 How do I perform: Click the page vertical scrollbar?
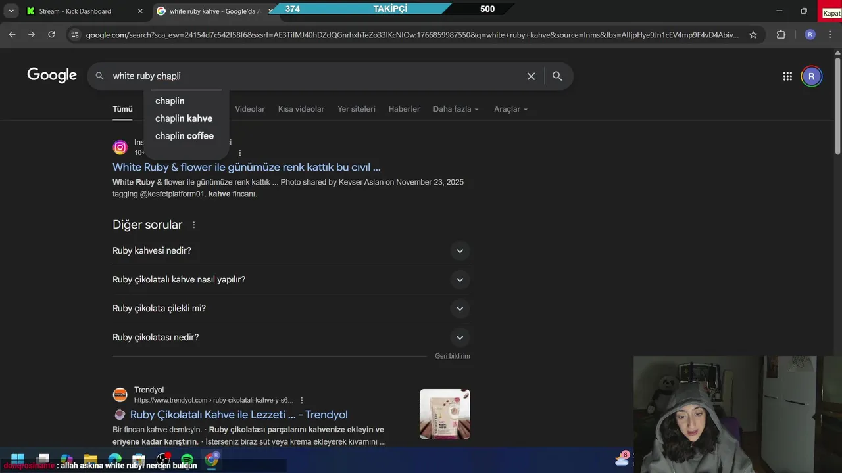coord(837,105)
